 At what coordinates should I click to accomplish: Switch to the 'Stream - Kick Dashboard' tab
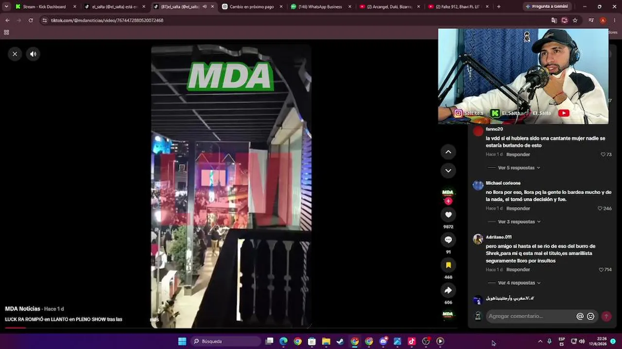pyautogui.click(x=46, y=7)
